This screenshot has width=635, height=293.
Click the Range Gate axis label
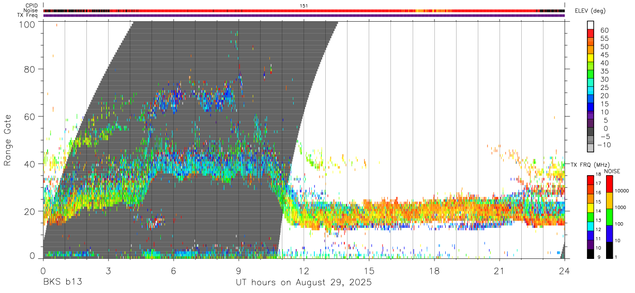[x=8, y=141]
